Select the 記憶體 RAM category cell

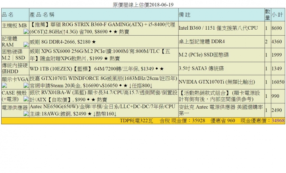tap(15, 42)
